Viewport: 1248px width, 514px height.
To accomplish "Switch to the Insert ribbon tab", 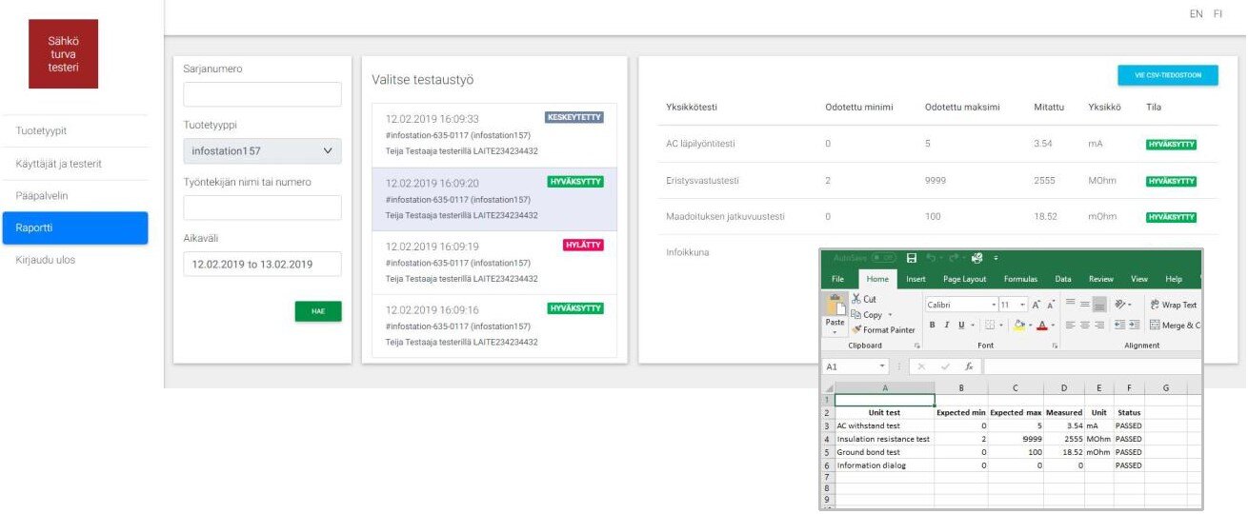I will coord(916,279).
